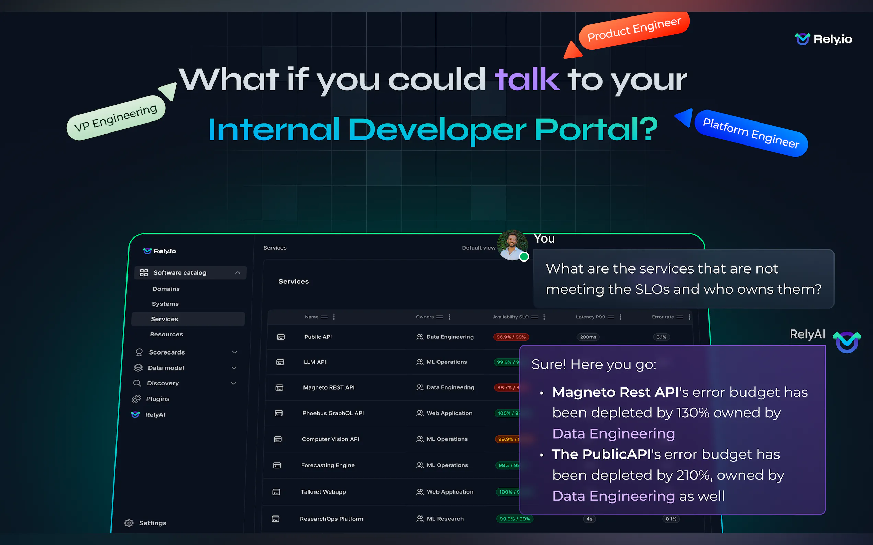The image size is (873, 545).
Task: Click the service icon on the LLM API row
Action: (x=280, y=362)
